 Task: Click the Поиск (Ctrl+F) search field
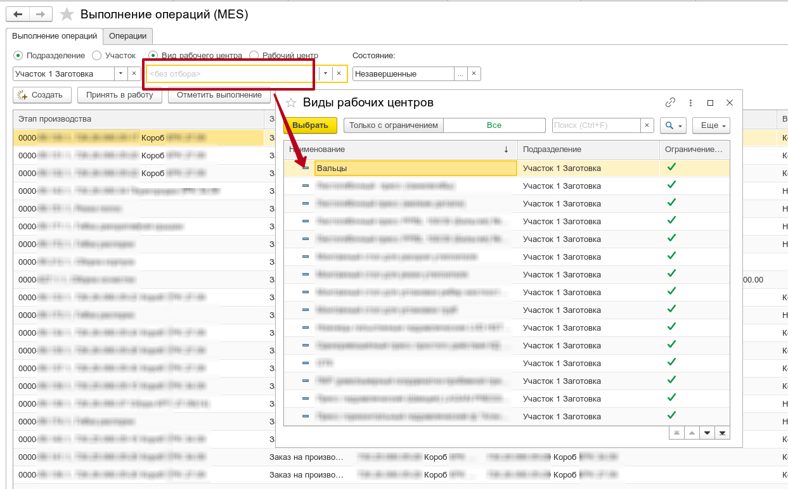tap(596, 125)
